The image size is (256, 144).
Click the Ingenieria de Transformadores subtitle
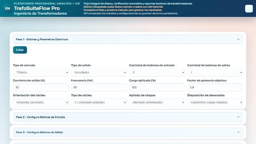tap(40, 13)
